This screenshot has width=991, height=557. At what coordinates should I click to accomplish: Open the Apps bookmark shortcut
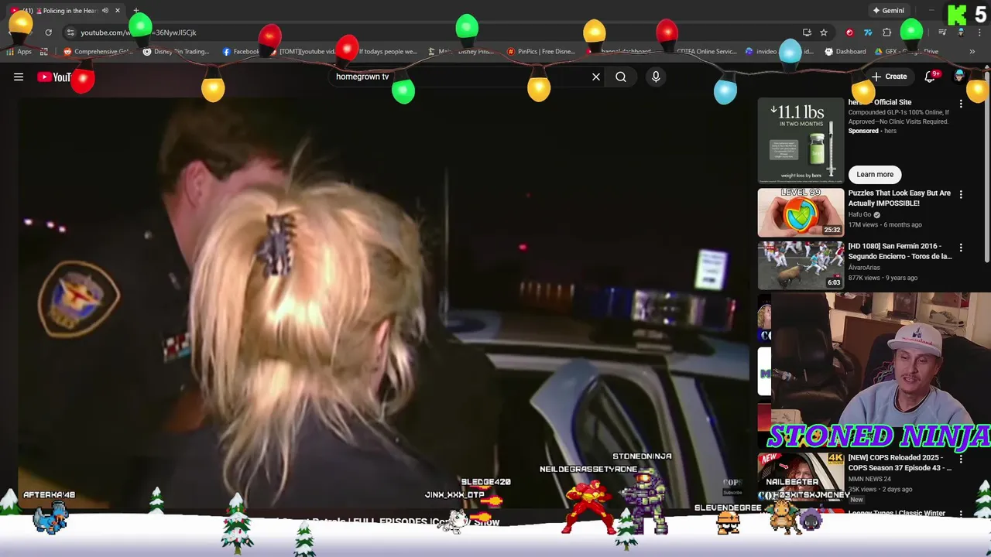pos(19,52)
